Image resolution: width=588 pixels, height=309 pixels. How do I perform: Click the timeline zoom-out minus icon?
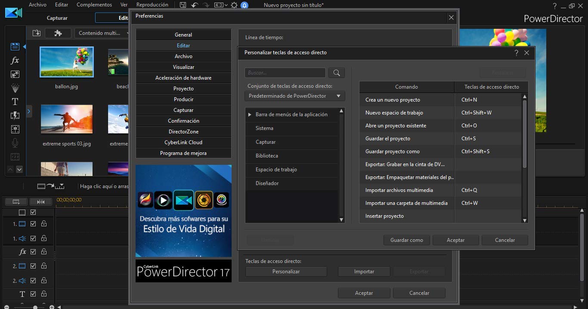[6, 307]
